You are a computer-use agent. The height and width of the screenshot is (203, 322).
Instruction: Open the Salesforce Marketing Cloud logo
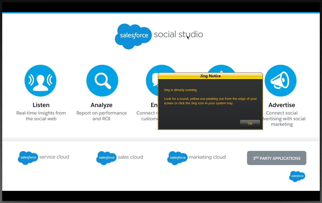[196, 158]
